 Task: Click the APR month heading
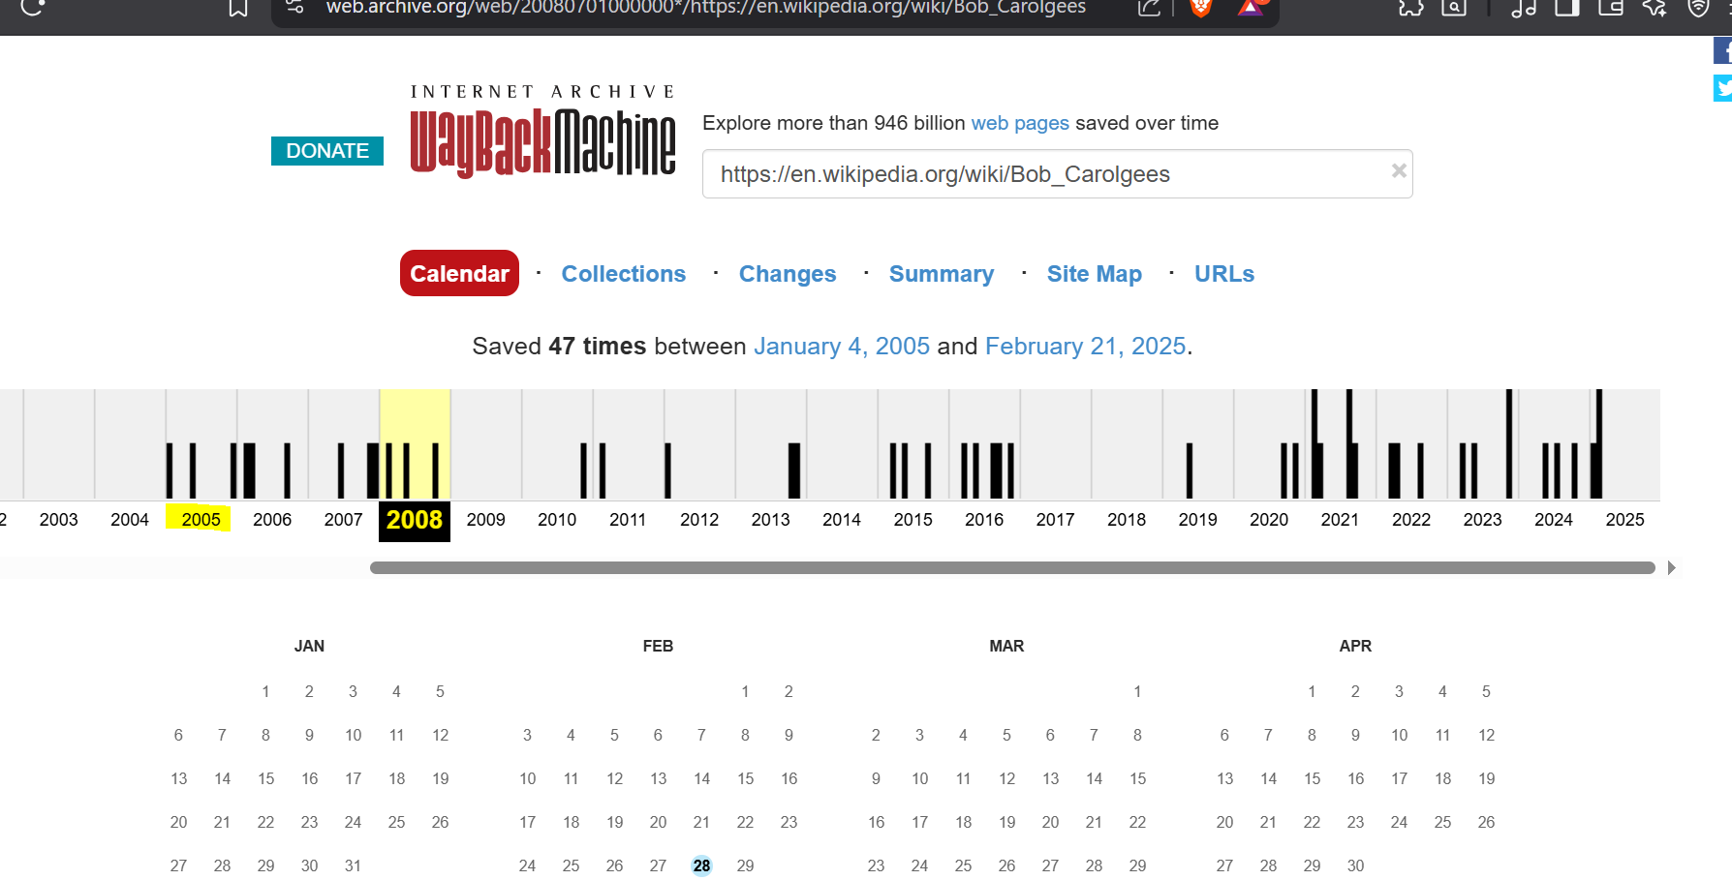[x=1355, y=646]
